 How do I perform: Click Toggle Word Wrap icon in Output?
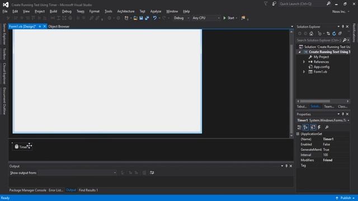click(152, 173)
